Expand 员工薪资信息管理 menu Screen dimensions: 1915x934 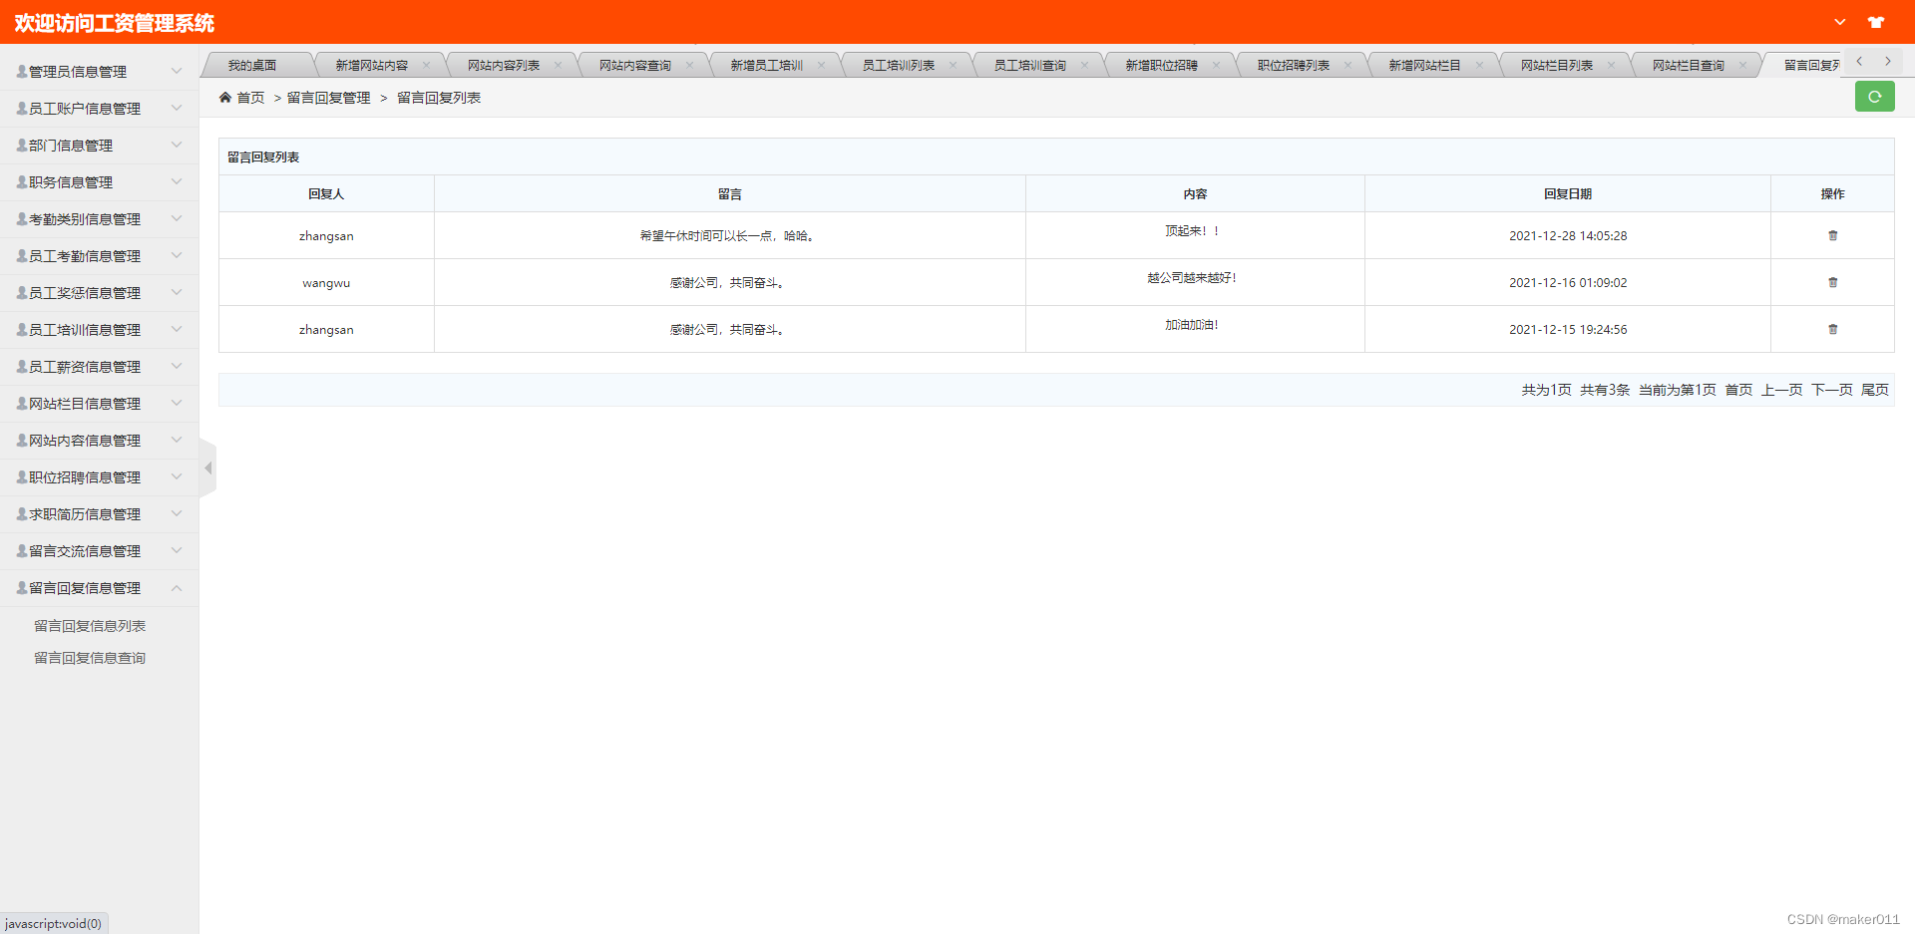point(99,367)
